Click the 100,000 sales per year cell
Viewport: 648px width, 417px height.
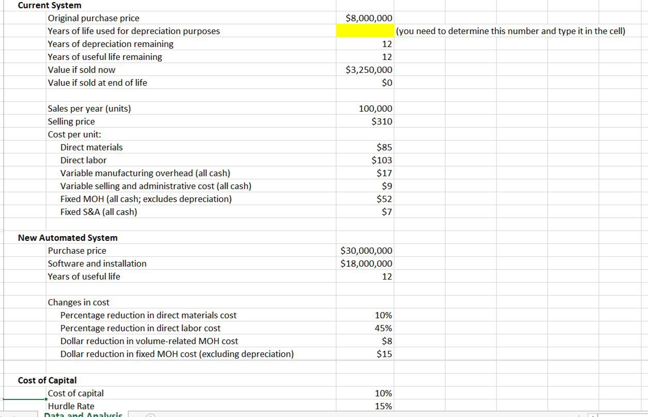365,108
